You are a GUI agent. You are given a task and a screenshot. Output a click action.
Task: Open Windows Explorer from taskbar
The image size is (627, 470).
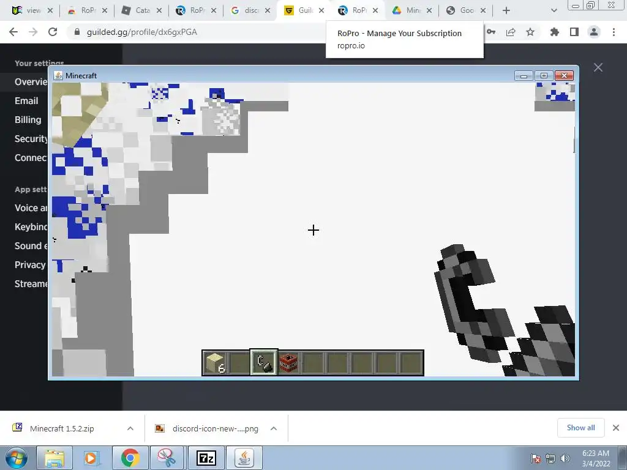(x=54, y=458)
